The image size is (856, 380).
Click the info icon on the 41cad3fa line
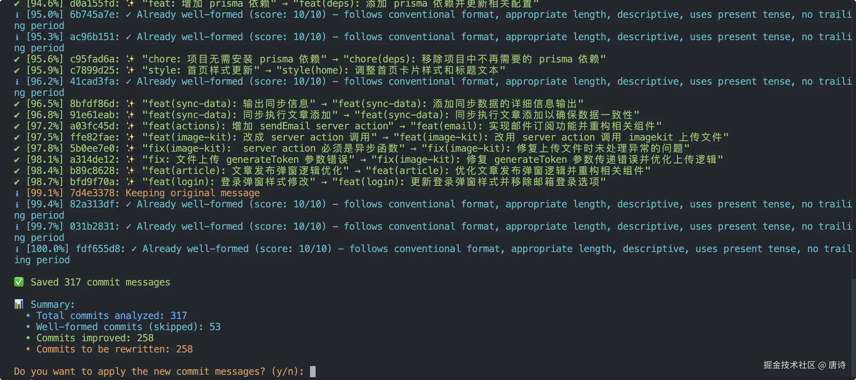pyautogui.click(x=17, y=82)
